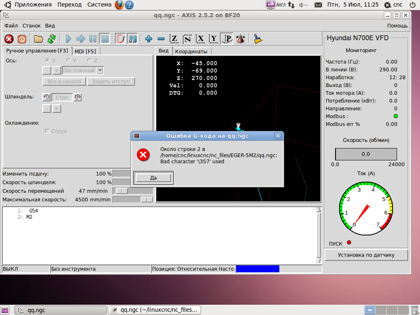Screen dimensions: 420x315
Task: Toggle the Emergency Stop toolbar icon
Action: [x=9, y=39]
